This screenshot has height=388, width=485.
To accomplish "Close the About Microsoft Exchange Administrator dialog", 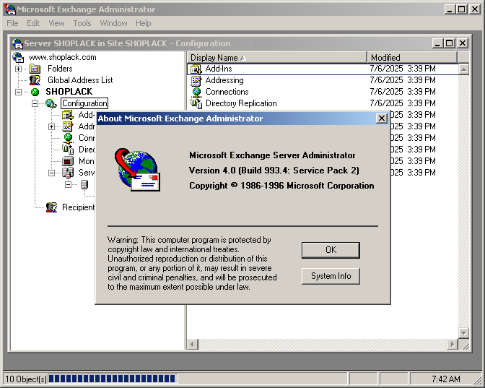I will tap(382, 118).
